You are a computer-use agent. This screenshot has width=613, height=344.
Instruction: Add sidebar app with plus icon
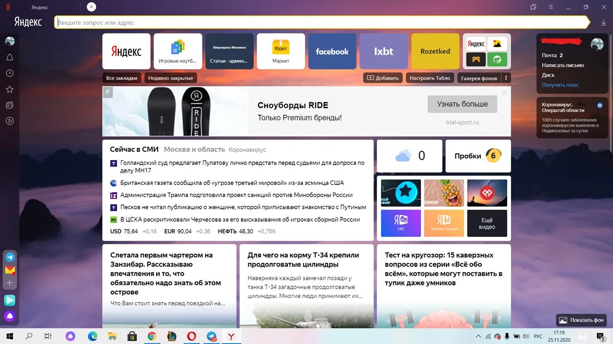point(10,283)
